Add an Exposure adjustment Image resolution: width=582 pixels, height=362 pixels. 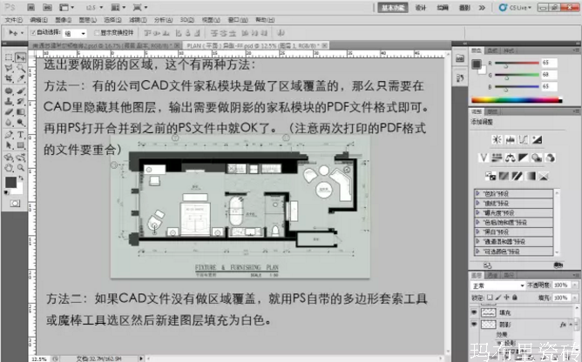(537, 139)
